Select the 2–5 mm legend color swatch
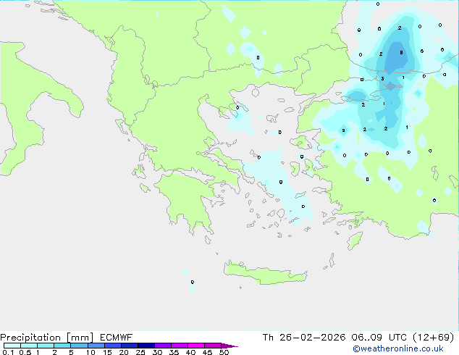Screen dimensions: 459x355 [62, 346]
